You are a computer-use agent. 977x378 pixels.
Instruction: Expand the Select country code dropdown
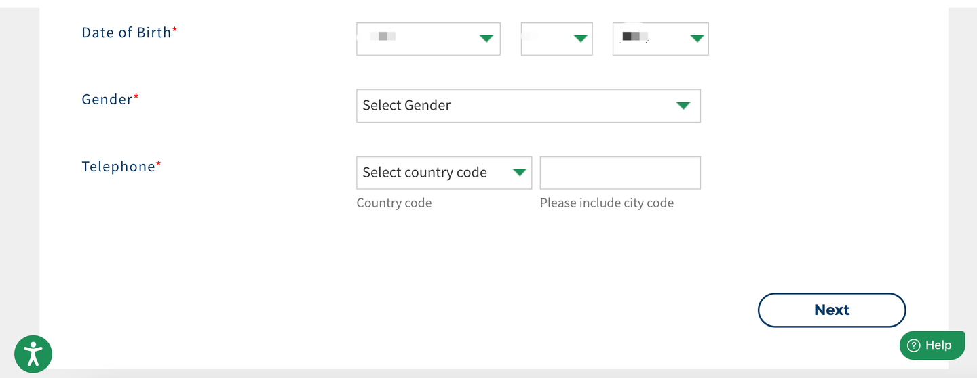pos(434,173)
